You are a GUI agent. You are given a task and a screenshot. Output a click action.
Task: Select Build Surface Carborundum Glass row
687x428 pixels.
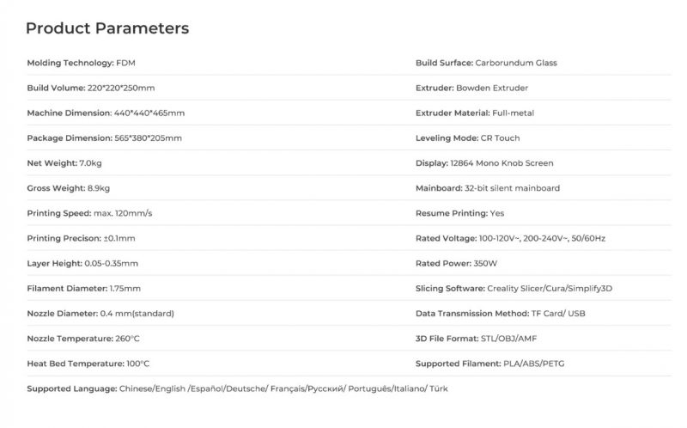[486, 63]
